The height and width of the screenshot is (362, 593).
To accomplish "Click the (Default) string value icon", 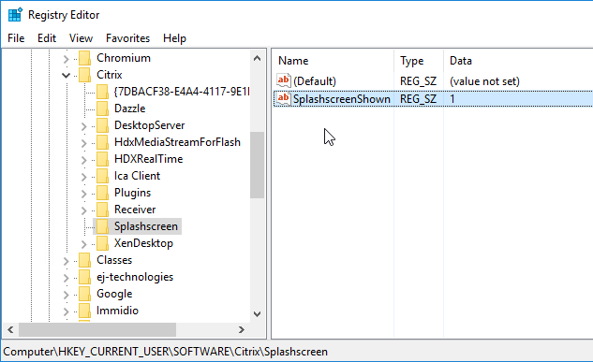I will [284, 80].
